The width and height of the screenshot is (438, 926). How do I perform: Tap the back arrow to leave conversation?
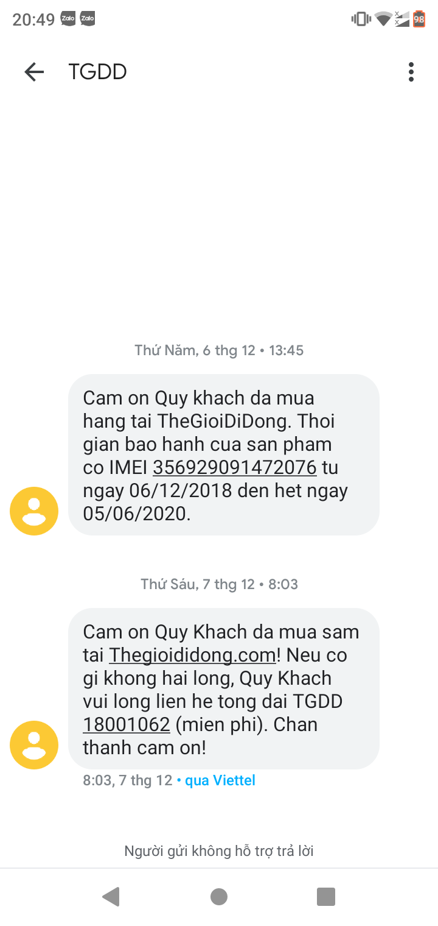[x=34, y=72]
